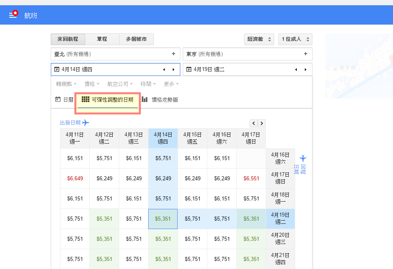This screenshot has width=393, height=269.
Task: Switch to 價格走勢圖 price graph tab
Action: 160,99
